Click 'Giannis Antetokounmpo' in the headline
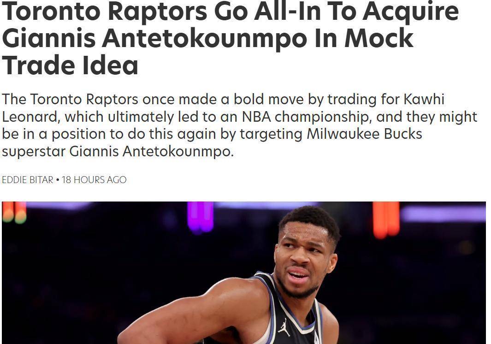This screenshot has width=491, height=344. coord(154,39)
